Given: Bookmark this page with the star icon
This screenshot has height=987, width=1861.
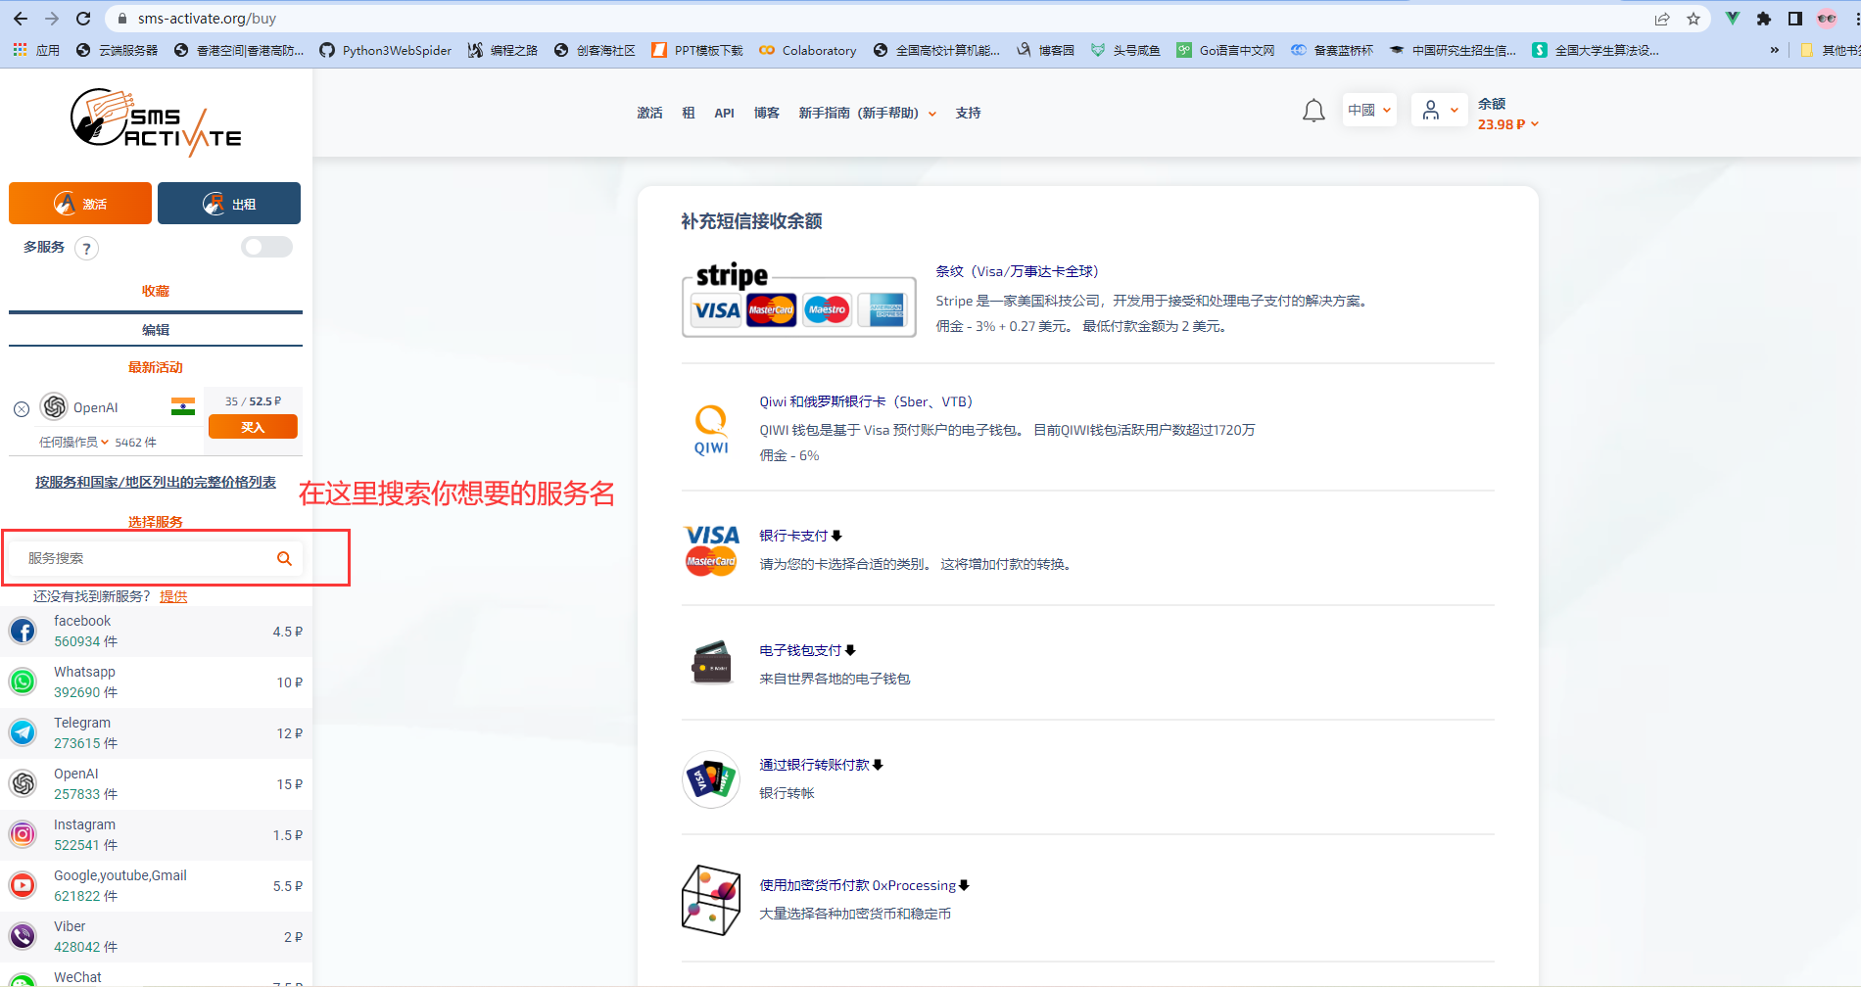Looking at the screenshot, I should point(1694,19).
